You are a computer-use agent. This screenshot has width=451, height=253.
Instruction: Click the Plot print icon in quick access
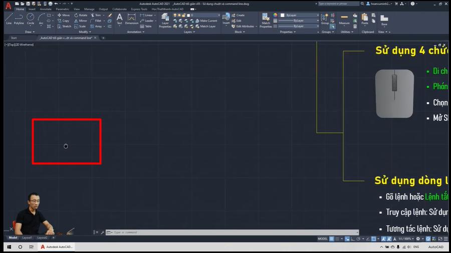click(50, 4)
